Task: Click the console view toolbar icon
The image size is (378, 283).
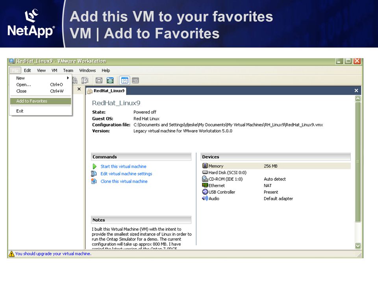Action: tap(135, 80)
